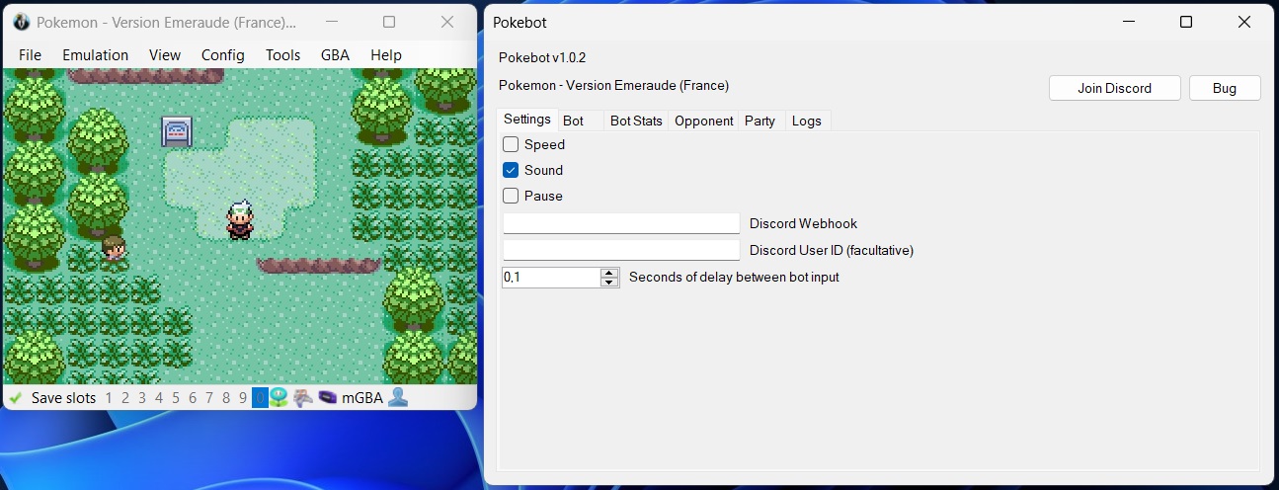The width and height of the screenshot is (1279, 490).
Task: Select save slot 5
Action: click(176, 398)
